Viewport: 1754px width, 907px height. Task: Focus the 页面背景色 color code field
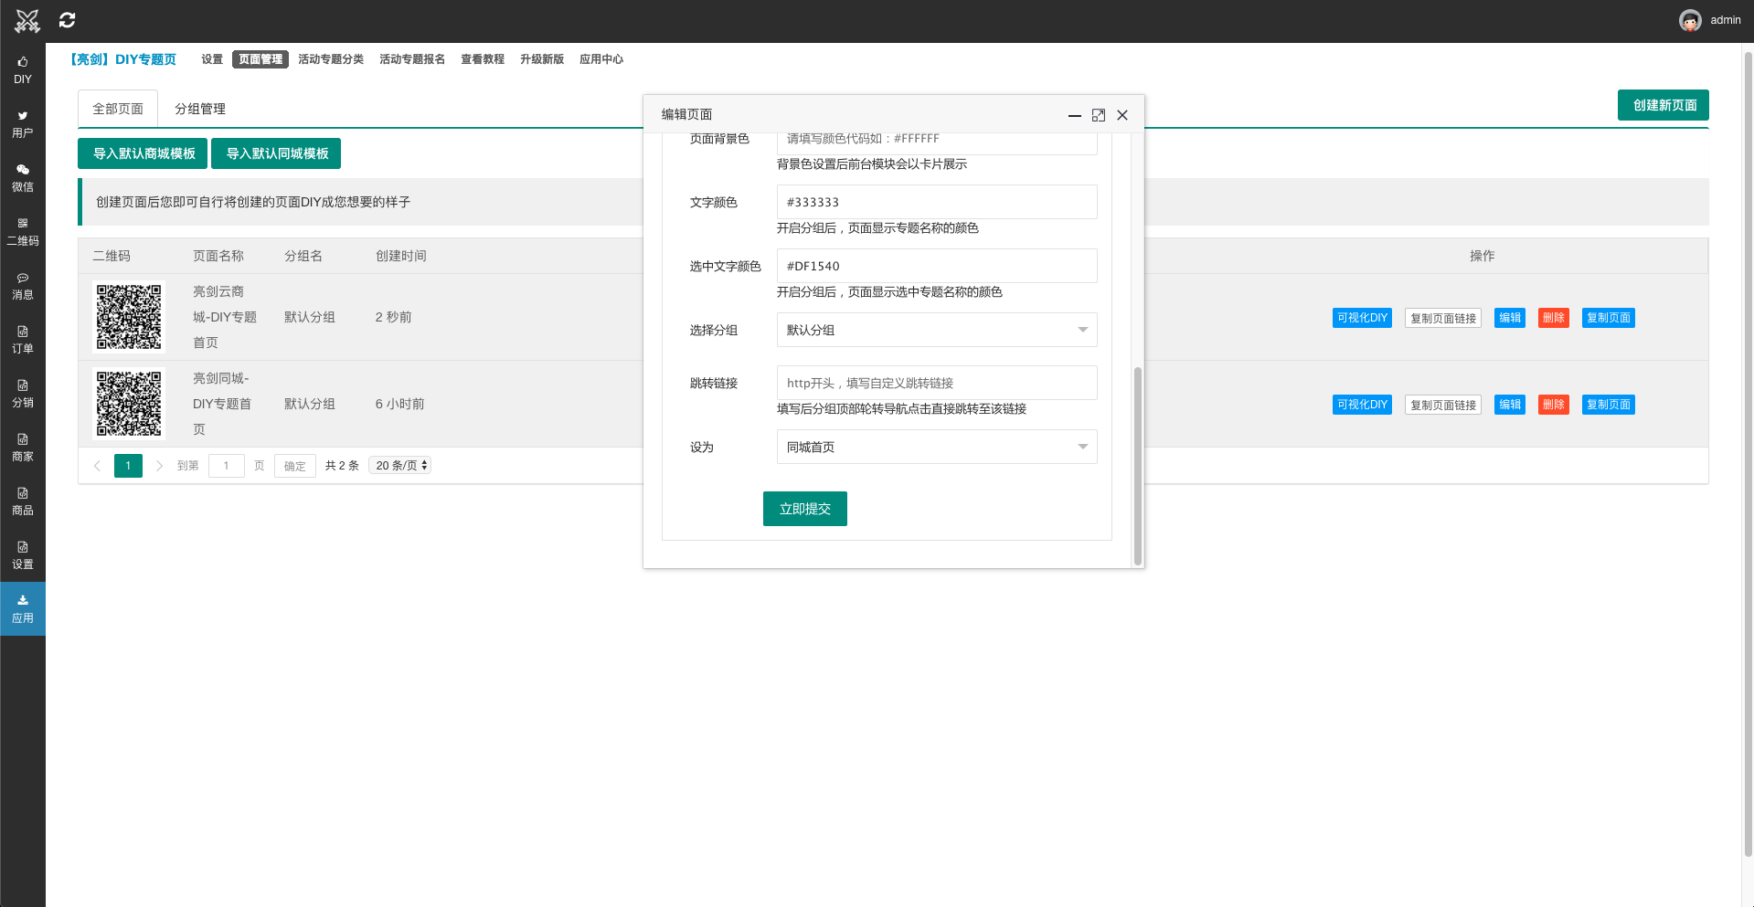coord(937,142)
